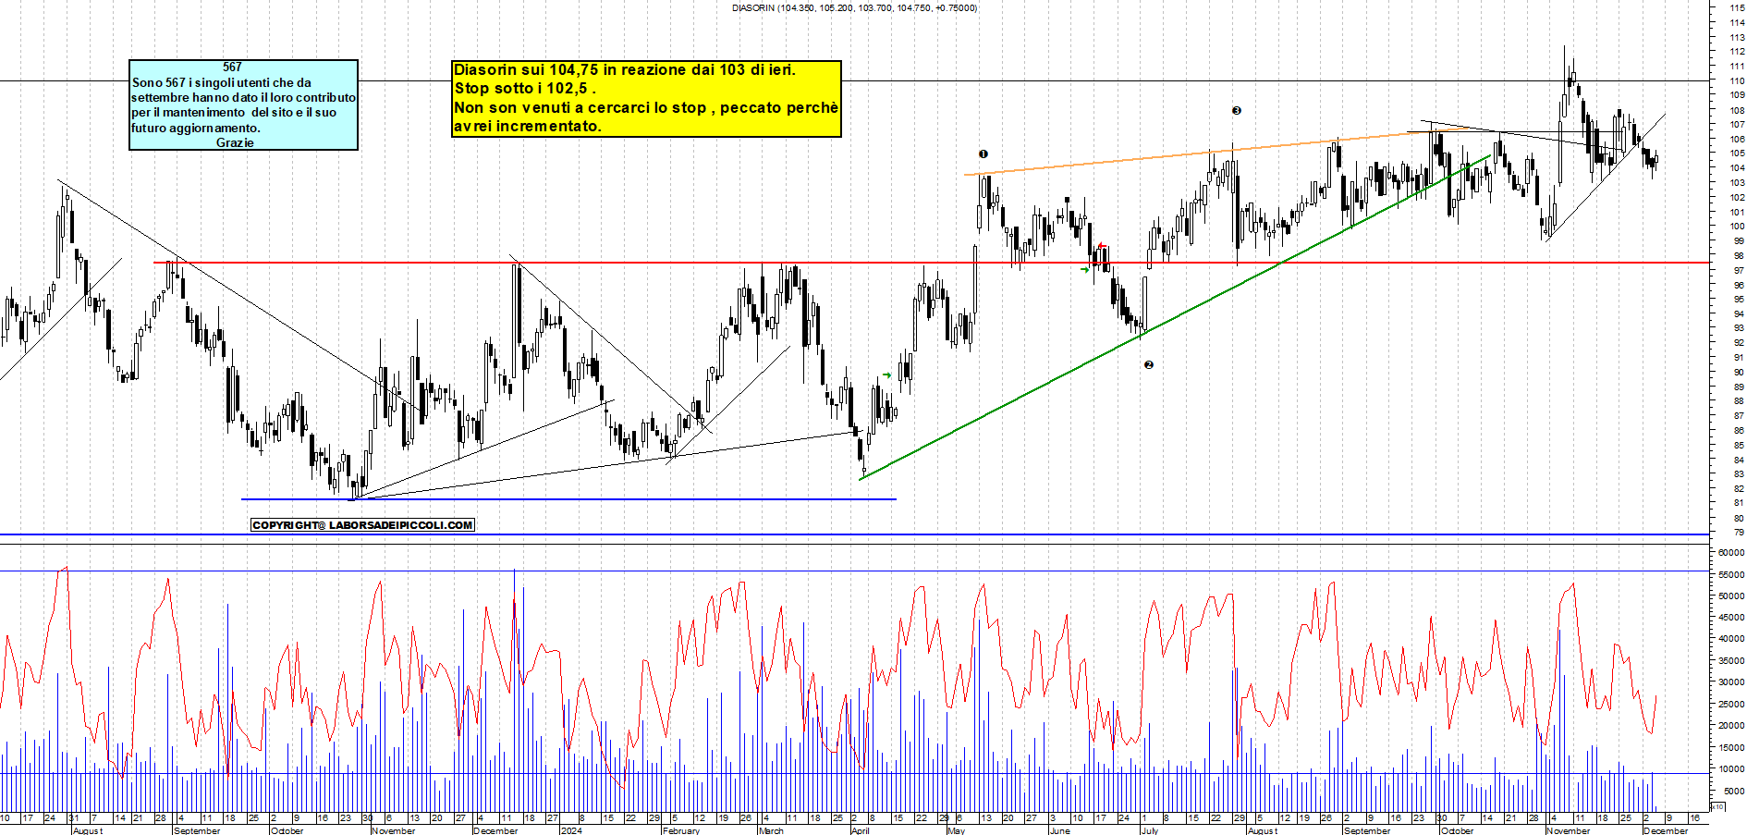Click the 'Grazie' text in cyan box
This screenshot has height=835, width=1747.
click(x=235, y=142)
